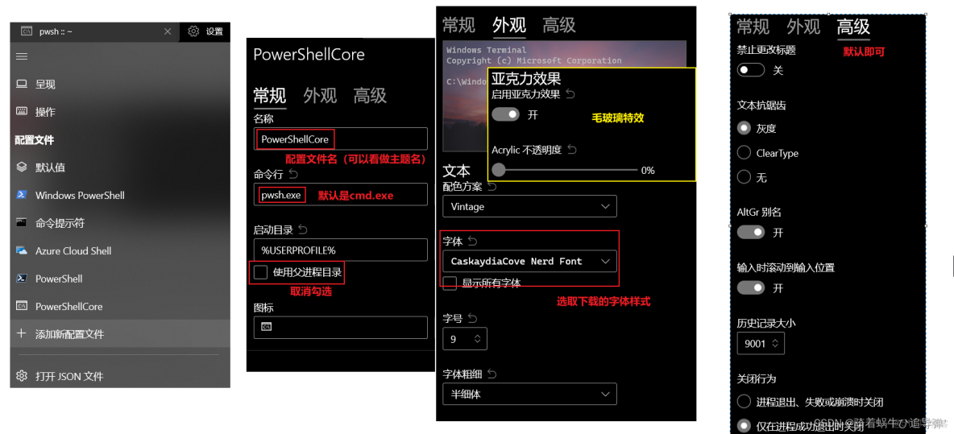The image size is (954, 434).
Task: Click the 启动目录 field with %USERPROFILE%
Action: tap(341, 250)
